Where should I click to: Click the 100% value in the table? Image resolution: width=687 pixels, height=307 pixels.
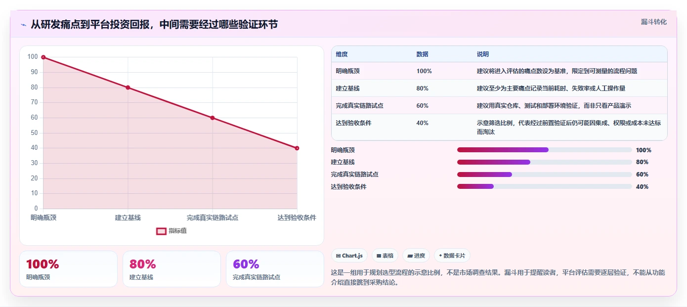pos(424,71)
